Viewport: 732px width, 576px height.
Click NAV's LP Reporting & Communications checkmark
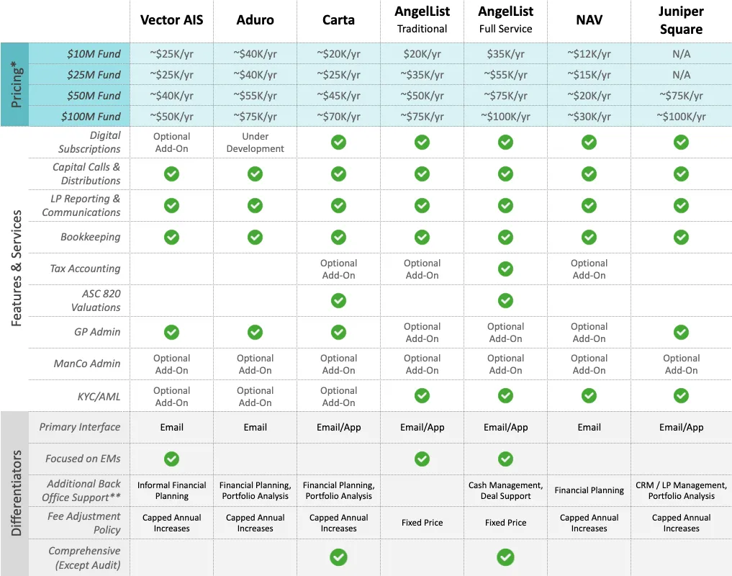click(x=589, y=205)
